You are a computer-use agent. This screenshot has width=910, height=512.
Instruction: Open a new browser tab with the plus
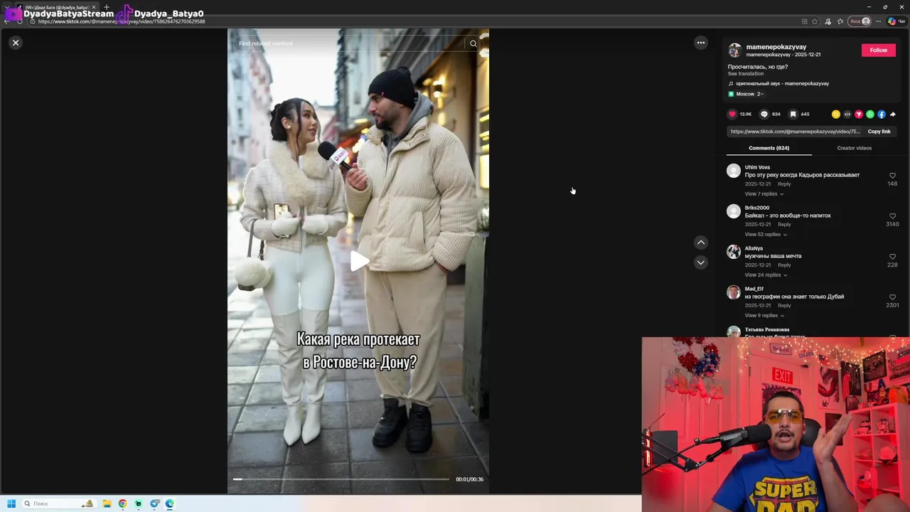click(x=107, y=7)
